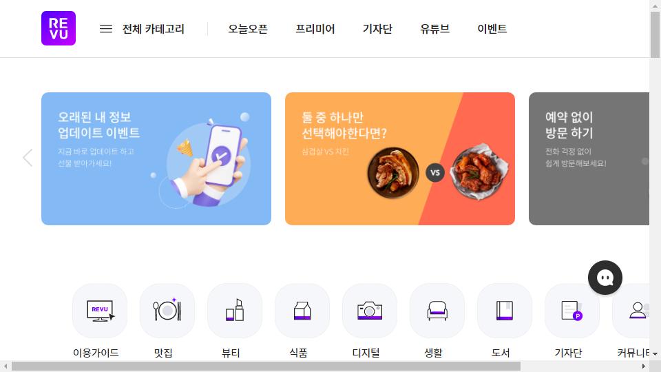Select the 디지털 camera icon
Screen dimensions: 661x372
point(370,311)
